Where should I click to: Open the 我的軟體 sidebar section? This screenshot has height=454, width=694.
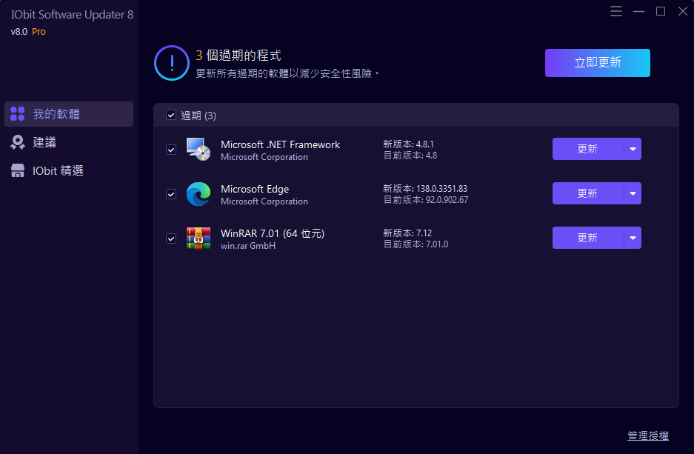pyautogui.click(x=69, y=114)
